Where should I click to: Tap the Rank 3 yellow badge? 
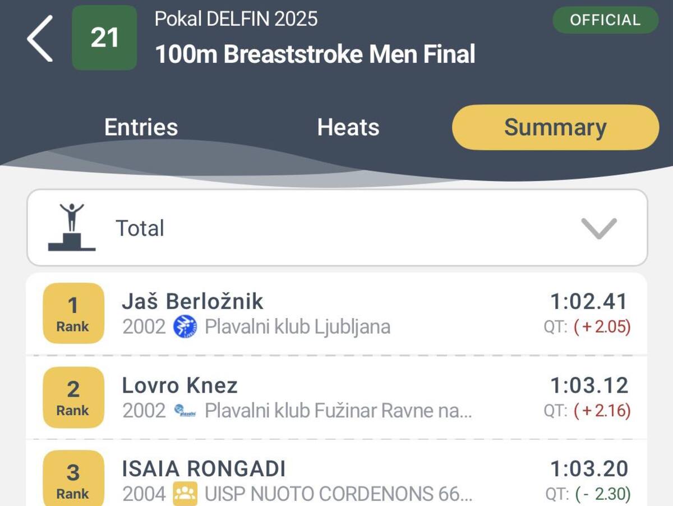73,480
